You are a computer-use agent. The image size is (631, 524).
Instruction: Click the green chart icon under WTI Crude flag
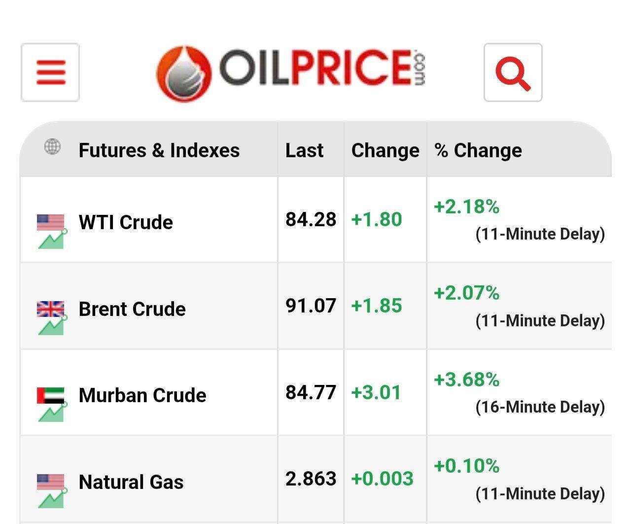pos(52,240)
